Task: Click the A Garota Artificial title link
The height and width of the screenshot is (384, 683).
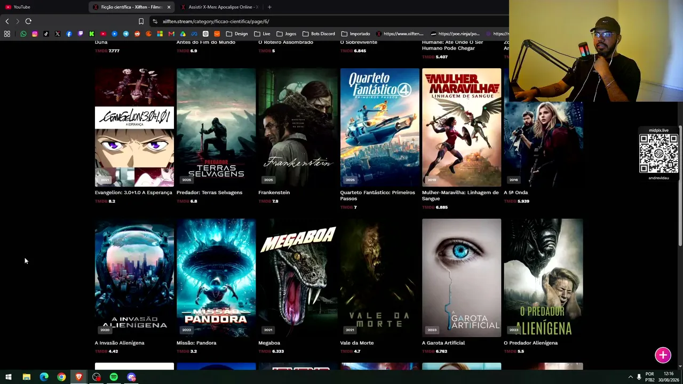Action: point(443,343)
